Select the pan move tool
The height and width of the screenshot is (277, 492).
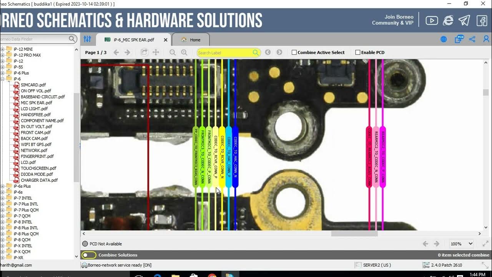(x=156, y=52)
